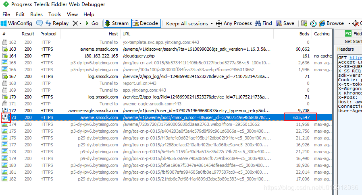
Task: Click image icon of session 181
Action: click(4, 172)
